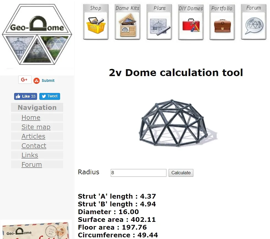The height and width of the screenshot is (239, 270).
Task: Visit the Contact page link
Action: click(34, 146)
